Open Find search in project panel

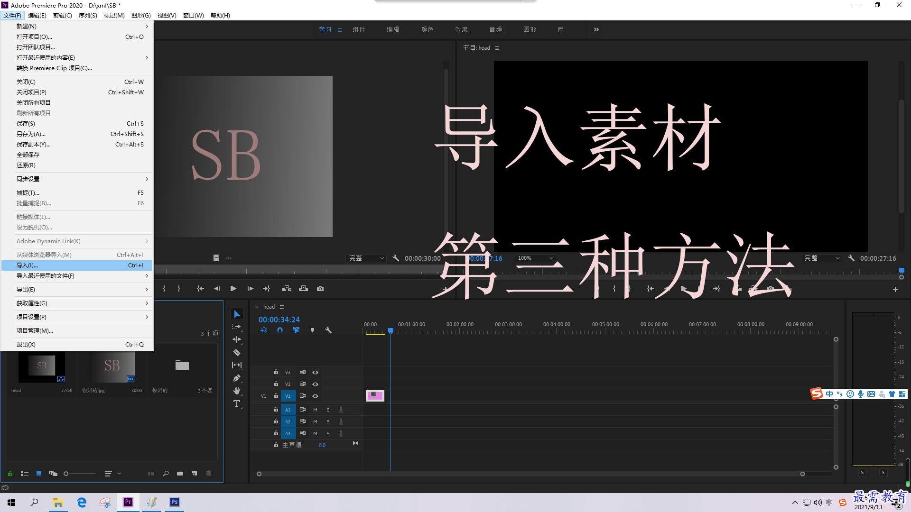click(x=166, y=473)
